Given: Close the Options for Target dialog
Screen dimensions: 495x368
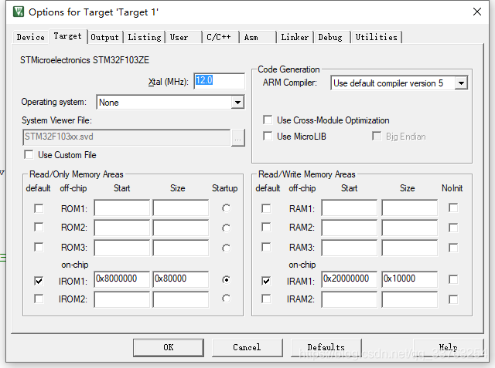Looking at the screenshot, I should (x=477, y=12).
